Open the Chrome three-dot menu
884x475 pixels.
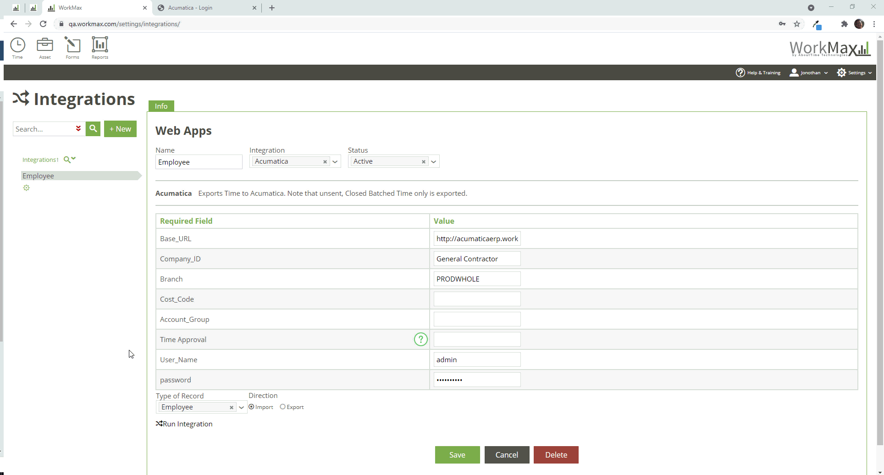click(x=874, y=24)
